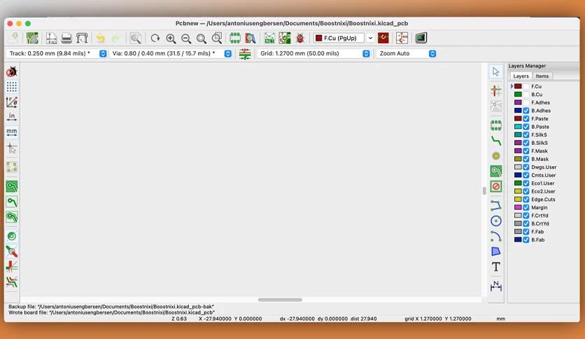The image size is (585, 339).
Task: Click the vertical scrollbar beside the canvas
Action: click(484, 191)
